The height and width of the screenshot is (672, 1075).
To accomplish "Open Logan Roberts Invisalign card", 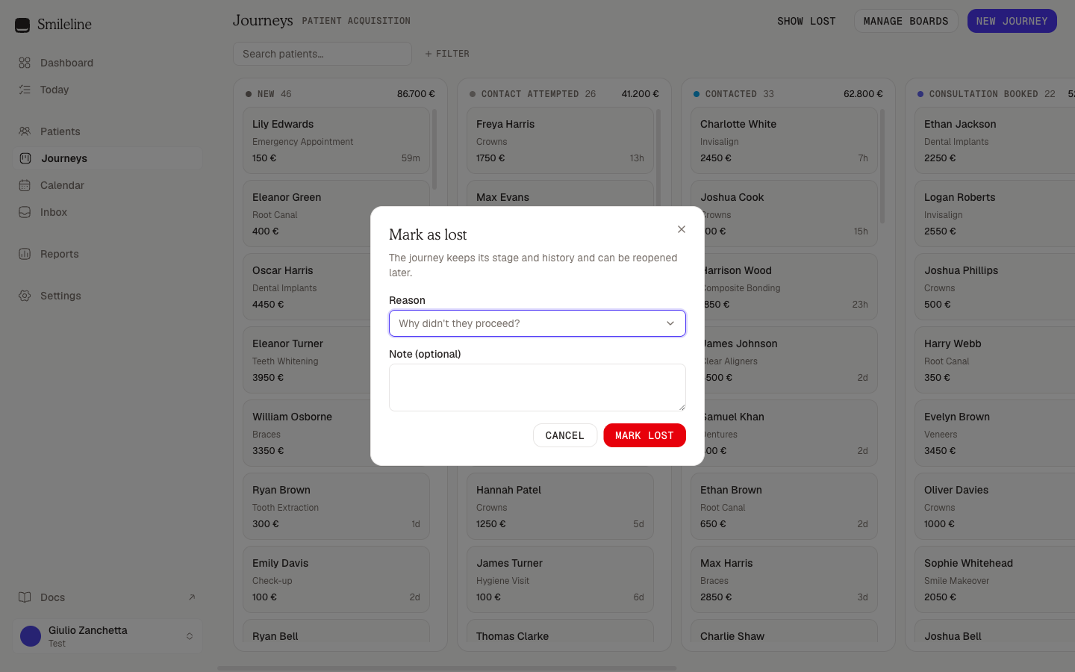I will click(x=995, y=214).
